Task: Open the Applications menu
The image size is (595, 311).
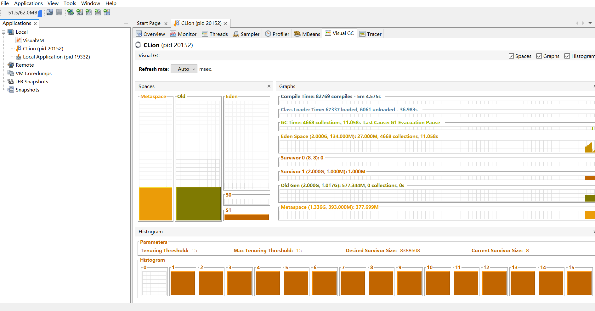Action: point(28,3)
